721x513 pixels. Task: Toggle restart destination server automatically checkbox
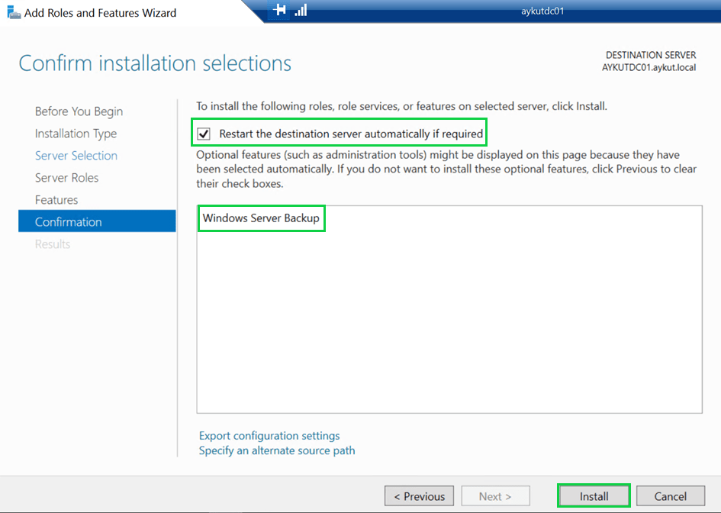(x=204, y=134)
